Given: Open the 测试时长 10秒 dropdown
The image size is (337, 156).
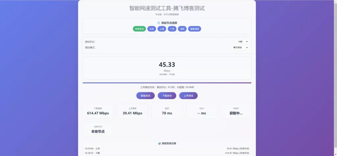Looking at the screenshot, I should pyautogui.click(x=243, y=42).
